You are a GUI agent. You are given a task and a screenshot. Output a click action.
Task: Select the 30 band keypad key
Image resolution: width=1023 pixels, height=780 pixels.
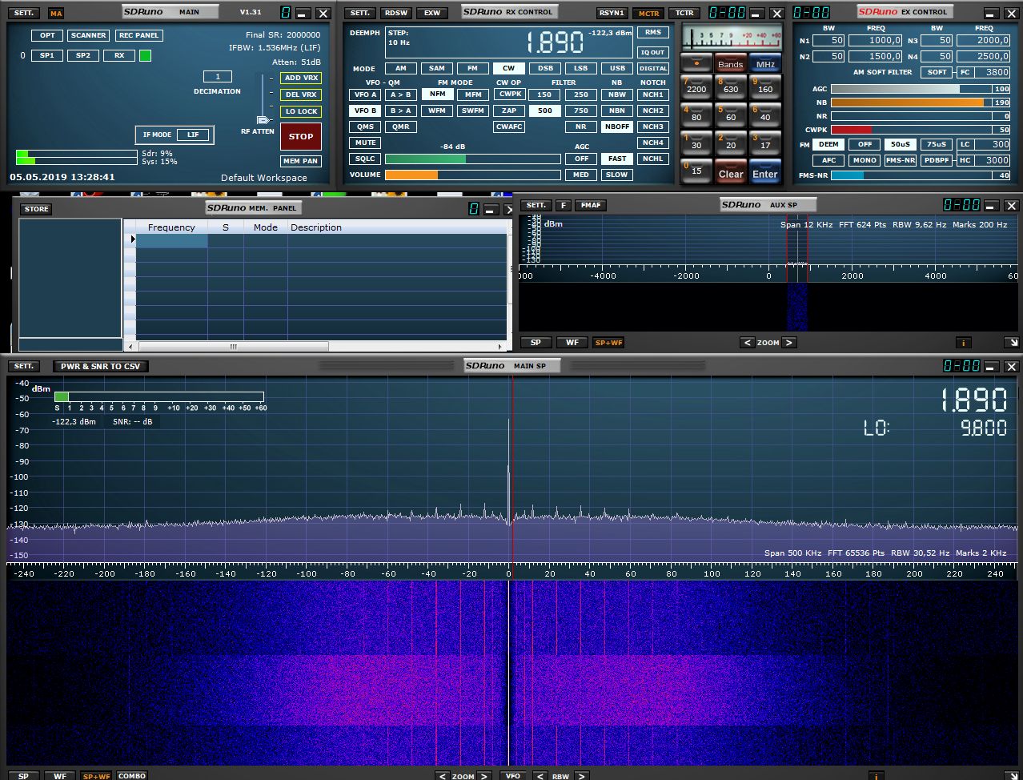pyautogui.click(x=696, y=143)
